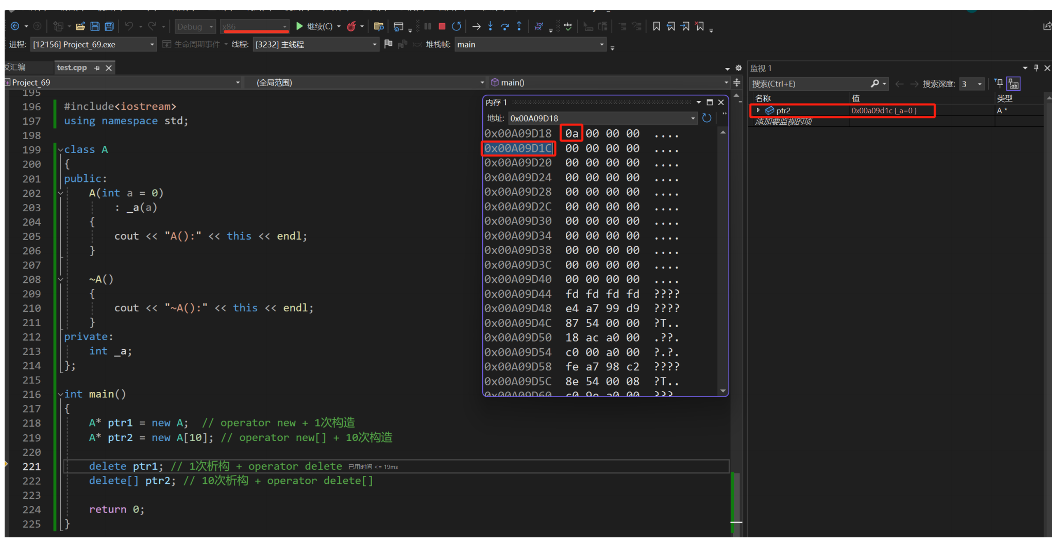
Task: Click the find-in-files folder icon
Action: click(379, 26)
